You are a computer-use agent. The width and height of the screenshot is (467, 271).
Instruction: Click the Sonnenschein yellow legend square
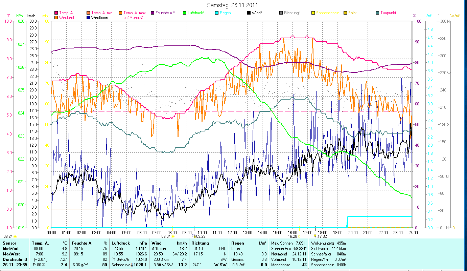coord(313,13)
